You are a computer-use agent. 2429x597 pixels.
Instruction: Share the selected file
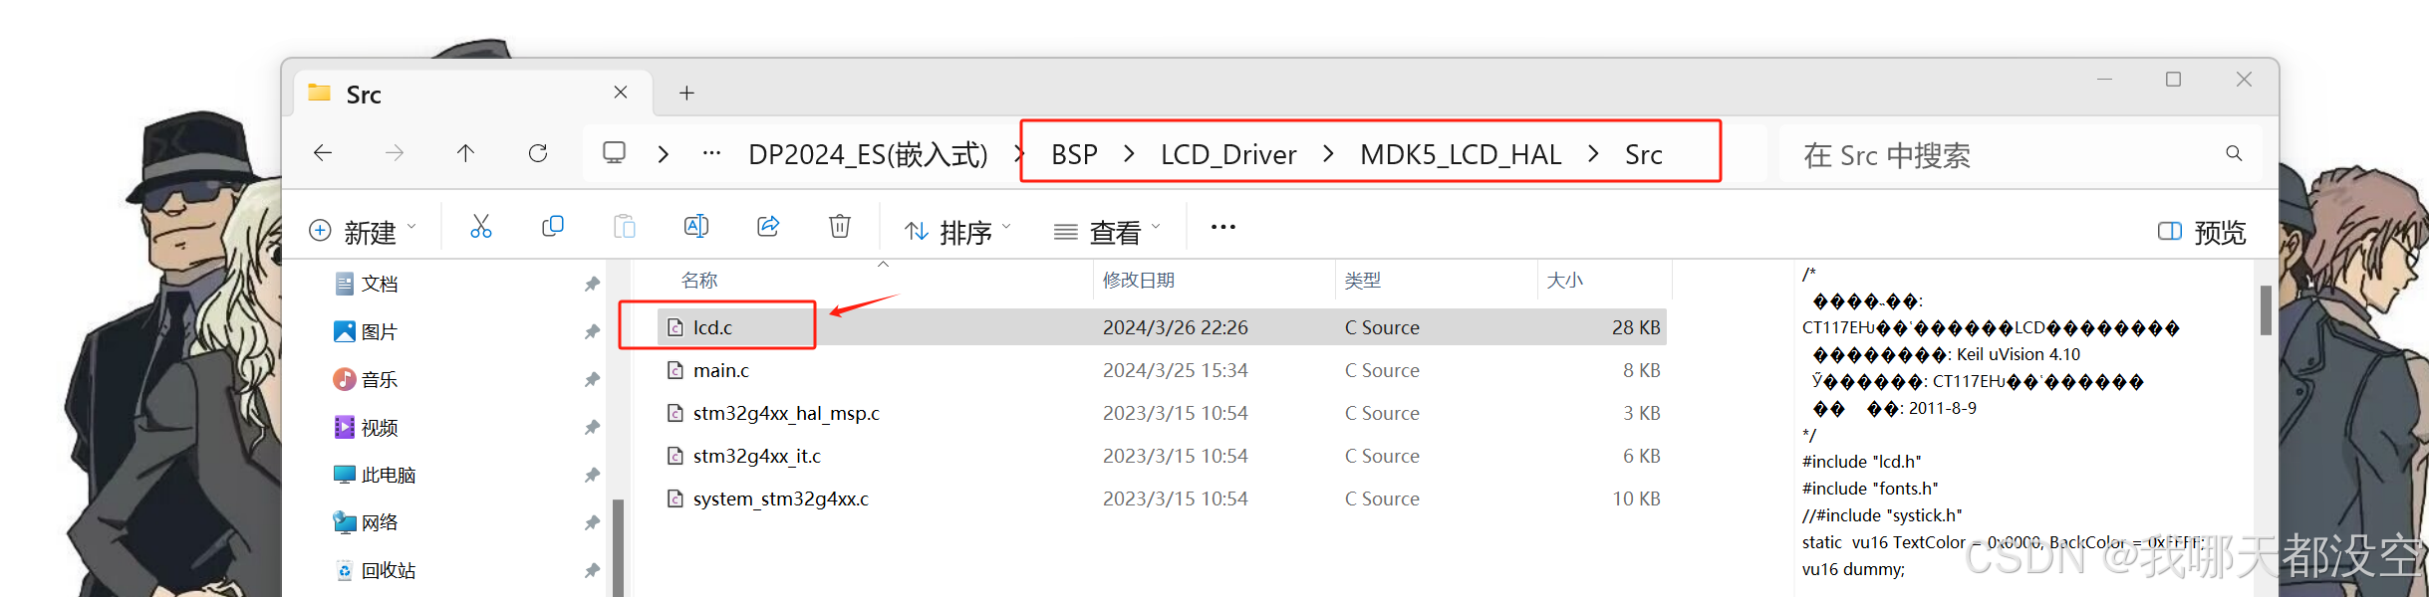click(768, 228)
